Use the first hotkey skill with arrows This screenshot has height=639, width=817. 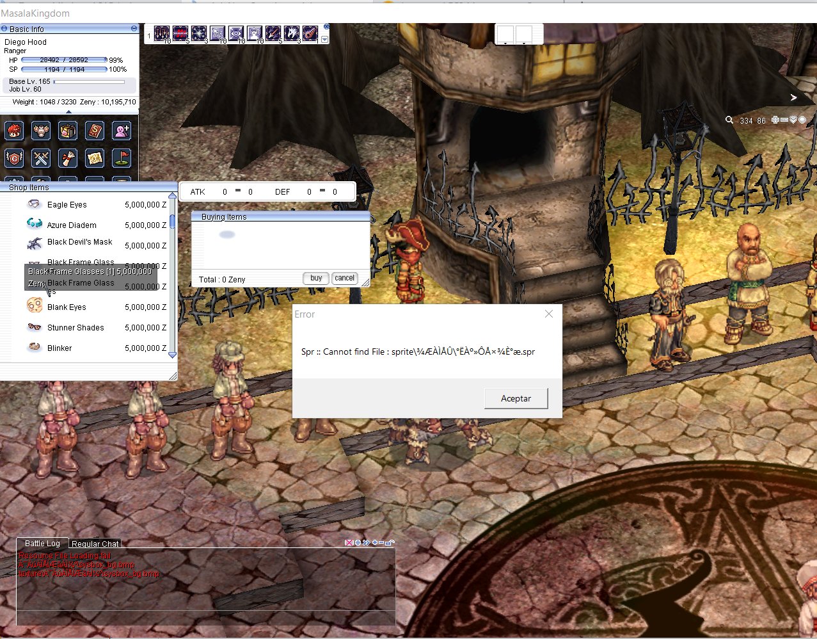161,33
